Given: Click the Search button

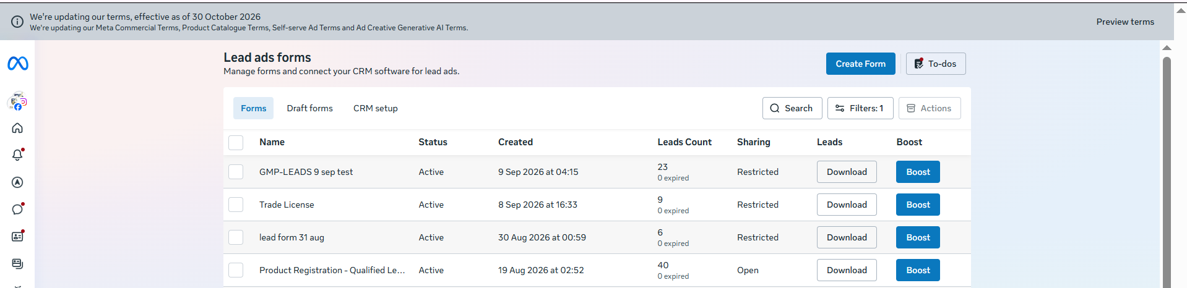Looking at the screenshot, I should pyautogui.click(x=792, y=108).
